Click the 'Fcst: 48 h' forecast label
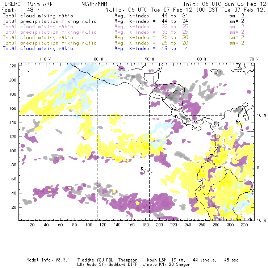Screen dimensions: 268x268 [21, 9]
